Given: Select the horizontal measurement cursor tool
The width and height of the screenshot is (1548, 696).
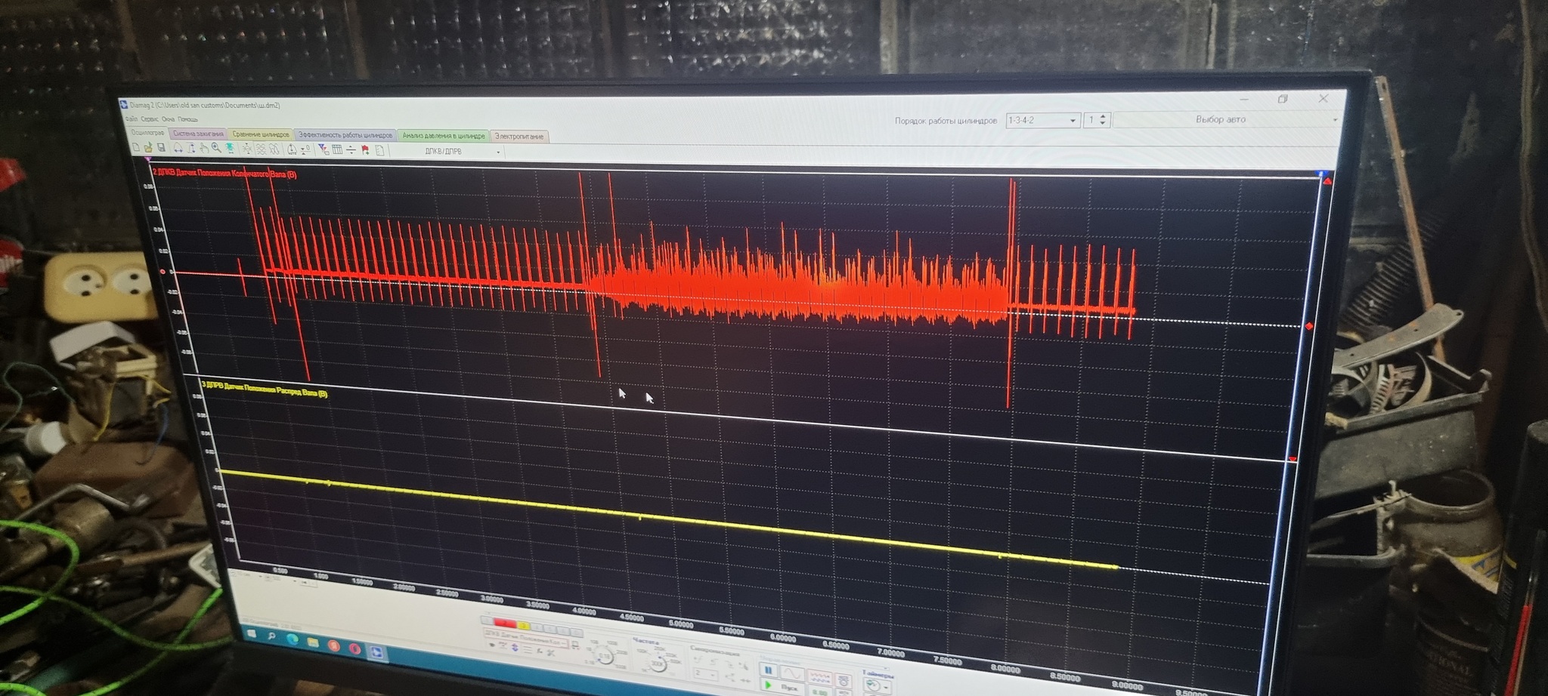Looking at the screenshot, I should click(178, 148).
